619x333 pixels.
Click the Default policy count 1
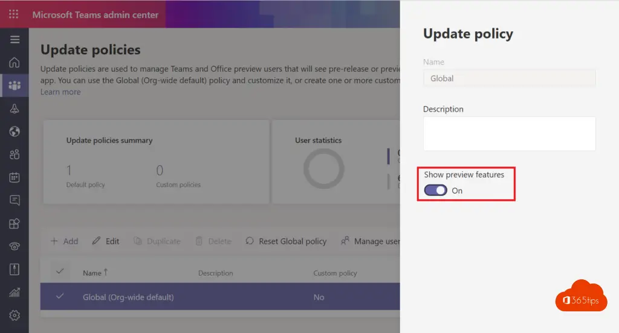[x=69, y=170]
